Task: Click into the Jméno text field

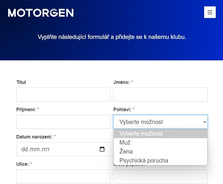Action: pyautogui.click(x=160, y=95)
